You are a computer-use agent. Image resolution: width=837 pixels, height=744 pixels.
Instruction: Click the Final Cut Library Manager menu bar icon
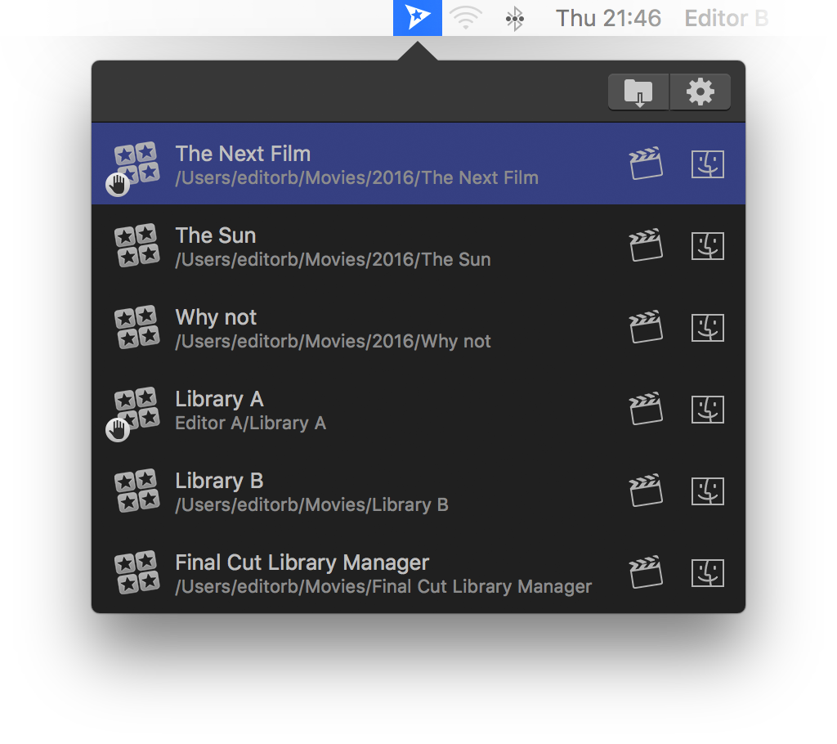tap(418, 18)
